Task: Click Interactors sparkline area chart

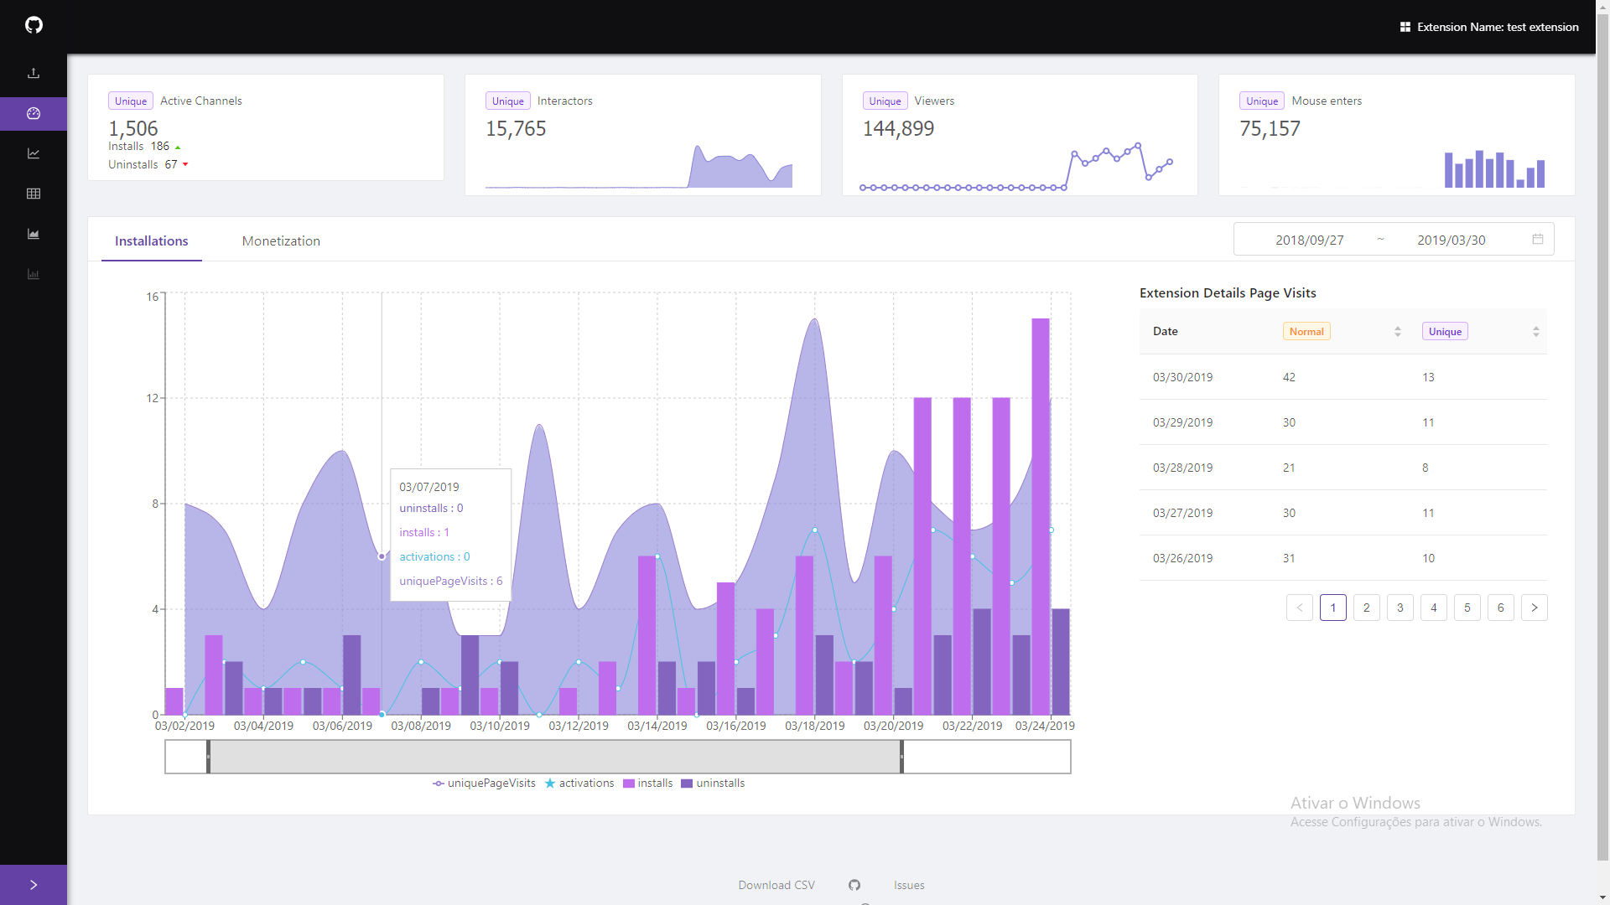Action: coord(639,166)
